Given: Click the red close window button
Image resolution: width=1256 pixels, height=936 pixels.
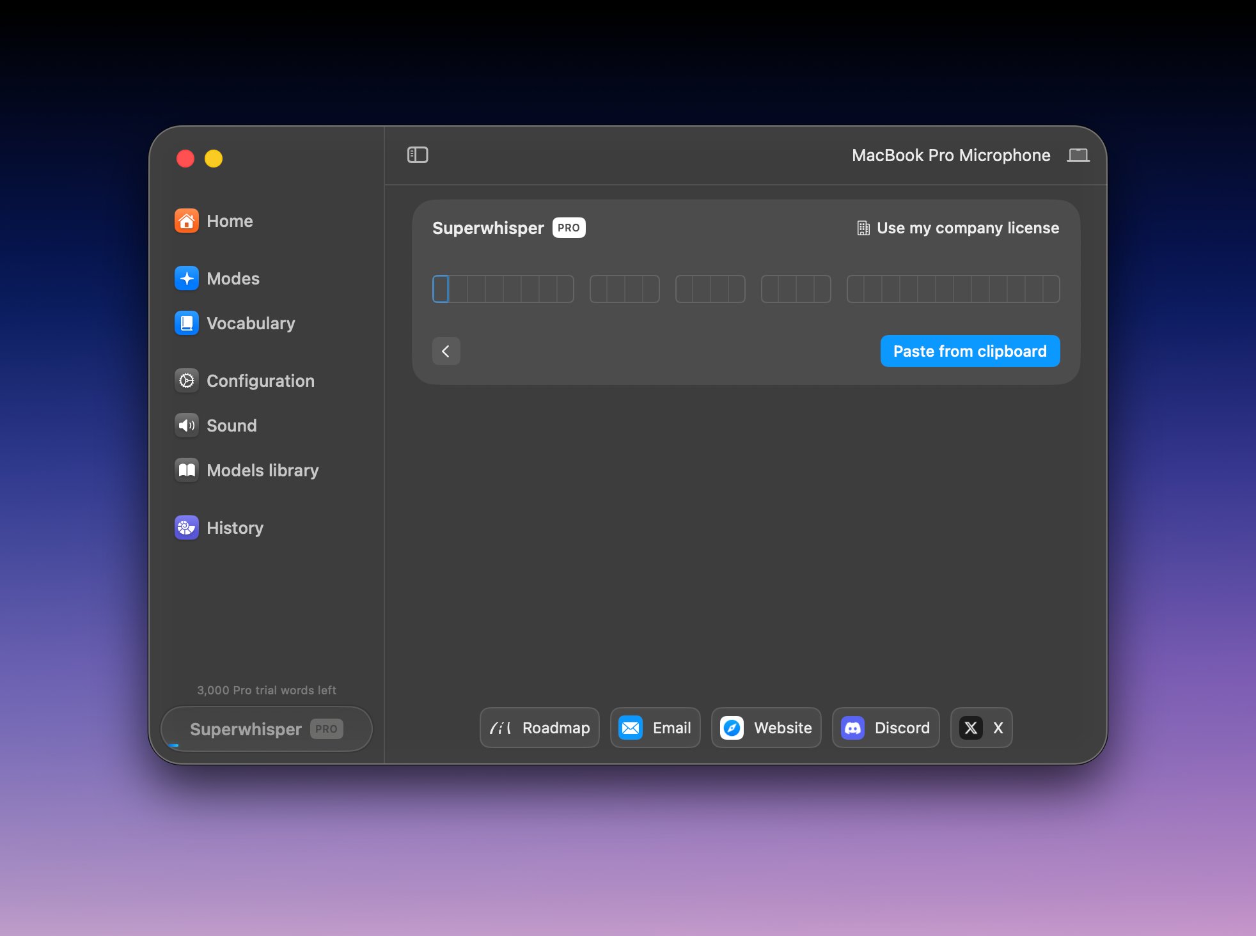Looking at the screenshot, I should (x=185, y=159).
